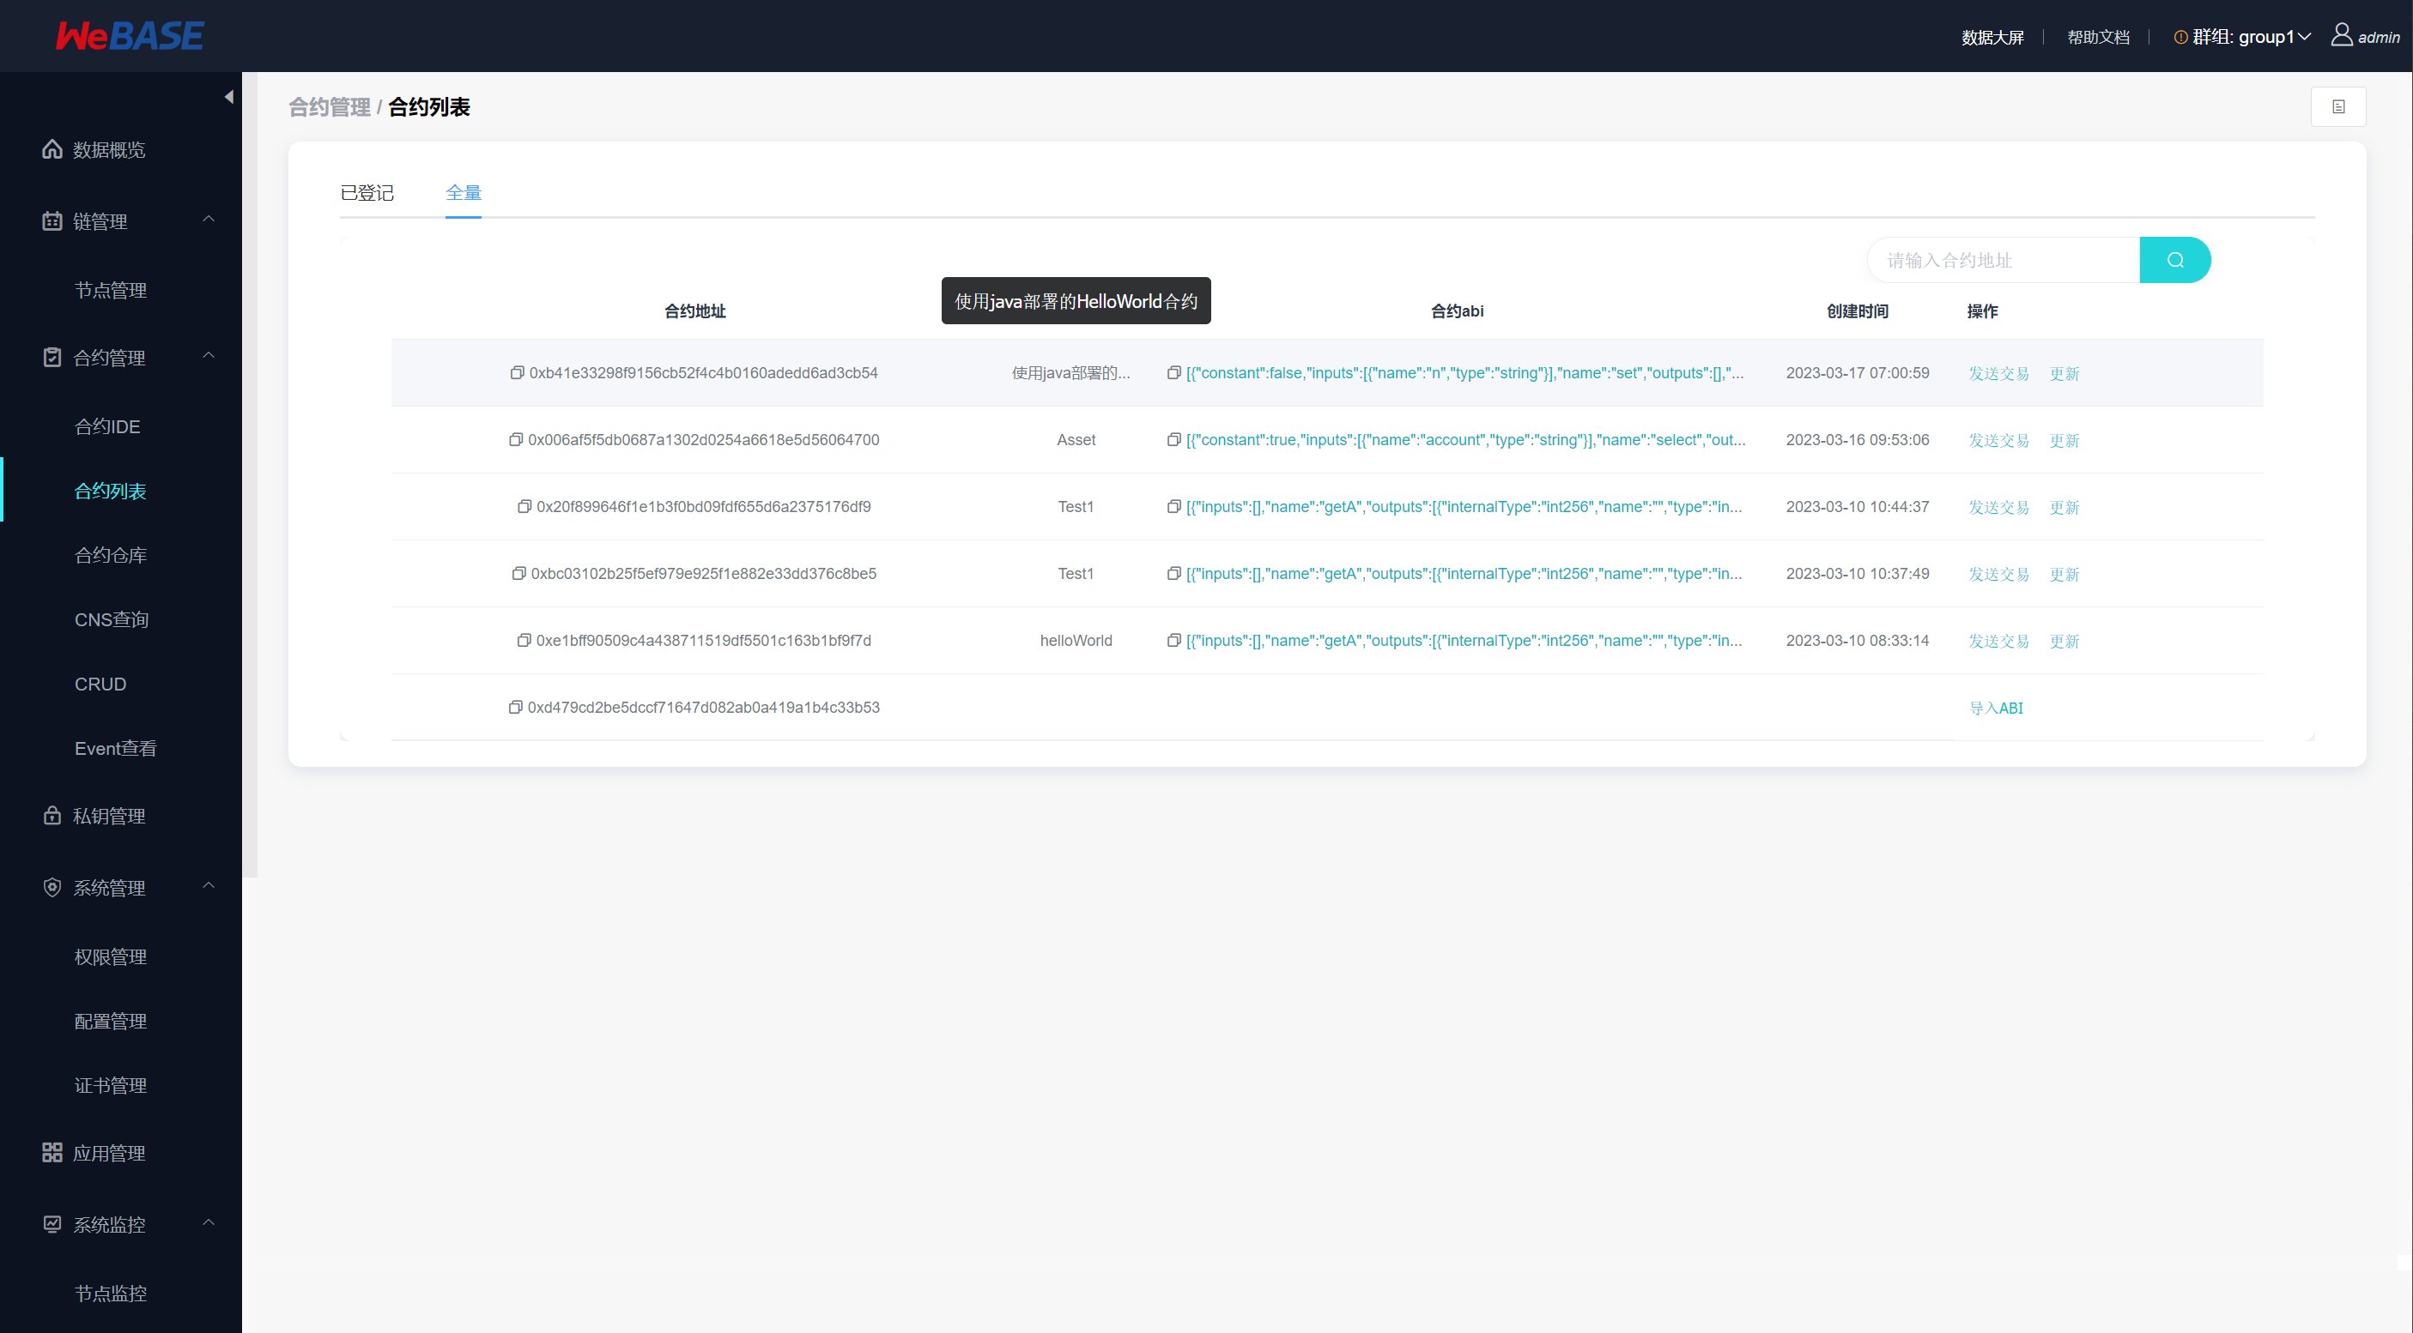The image size is (2413, 1333).
Task: Copy the helloWorld contract's ABI
Action: point(1173,640)
